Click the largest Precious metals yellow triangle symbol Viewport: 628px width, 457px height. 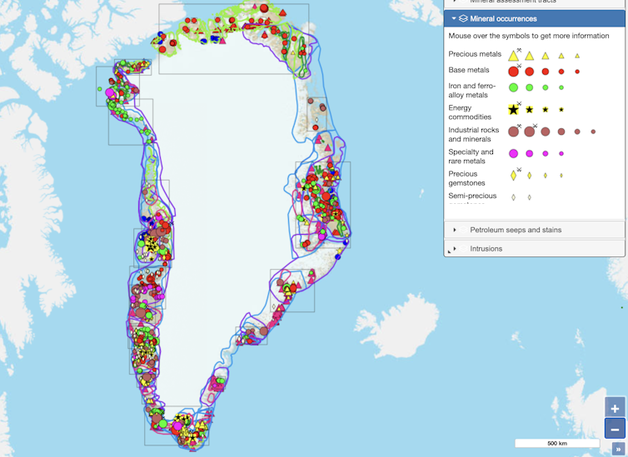tap(514, 56)
